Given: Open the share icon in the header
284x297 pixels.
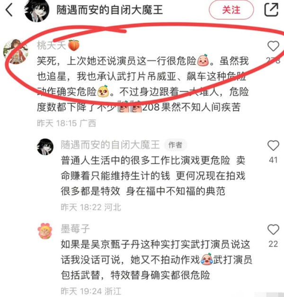Looking at the screenshot, I should (271, 9).
